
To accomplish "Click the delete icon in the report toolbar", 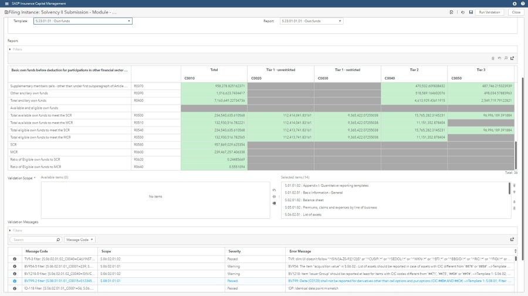I will tap(493, 58).
